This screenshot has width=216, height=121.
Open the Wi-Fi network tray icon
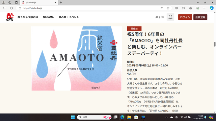tap(182, 117)
